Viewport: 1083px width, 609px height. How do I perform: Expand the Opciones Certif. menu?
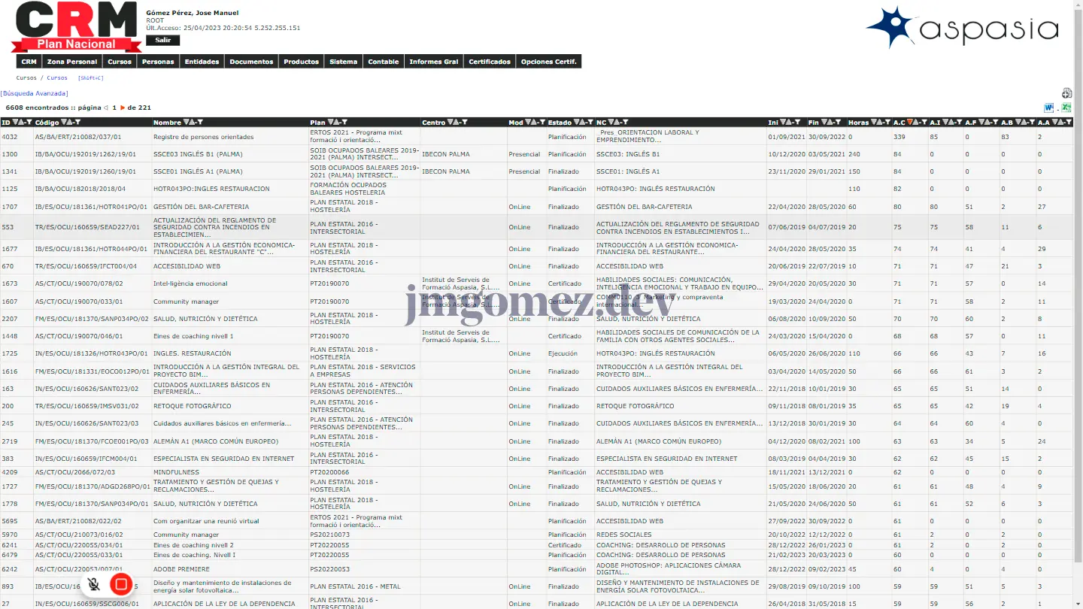click(548, 62)
